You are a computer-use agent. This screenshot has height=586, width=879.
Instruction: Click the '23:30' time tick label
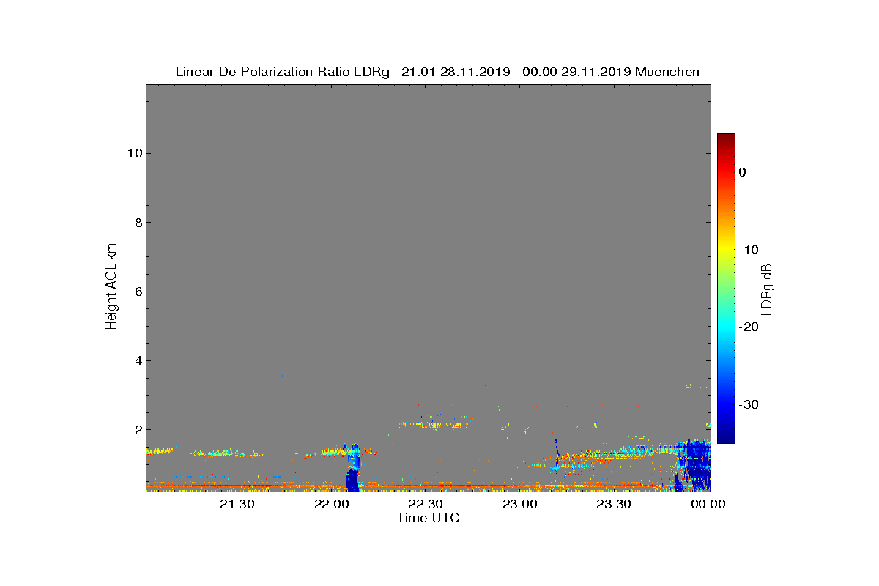(x=614, y=504)
